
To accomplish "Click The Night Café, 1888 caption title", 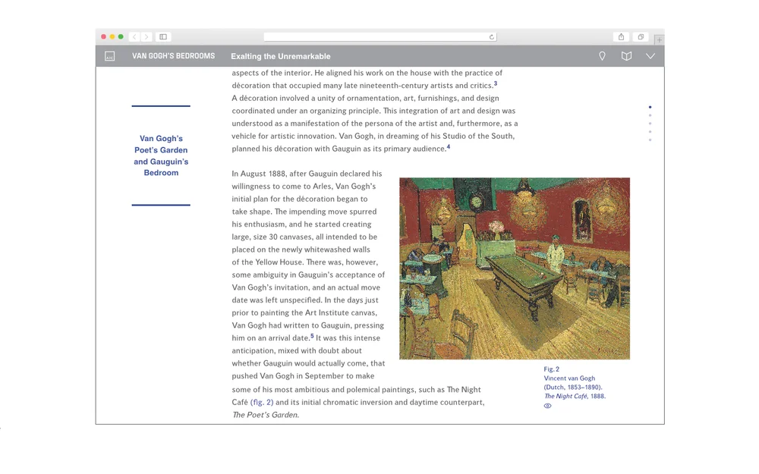I will pyautogui.click(x=575, y=396).
